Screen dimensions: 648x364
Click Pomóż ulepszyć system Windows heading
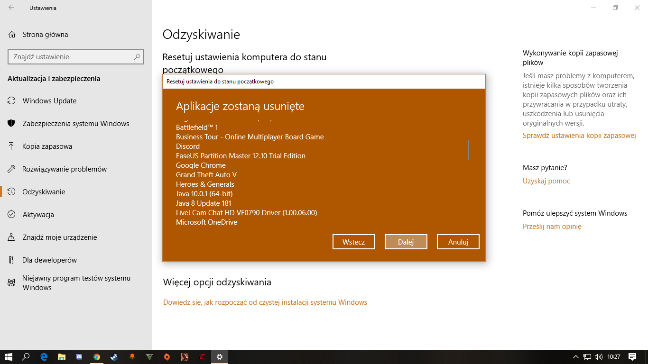[575, 213]
